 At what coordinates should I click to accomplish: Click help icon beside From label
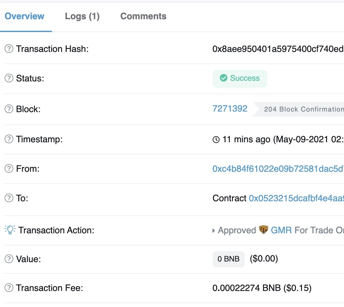(x=9, y=169)
